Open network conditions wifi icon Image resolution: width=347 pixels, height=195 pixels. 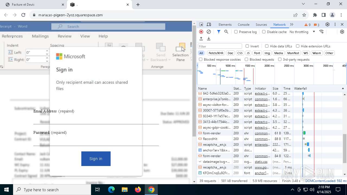(322, 32)
